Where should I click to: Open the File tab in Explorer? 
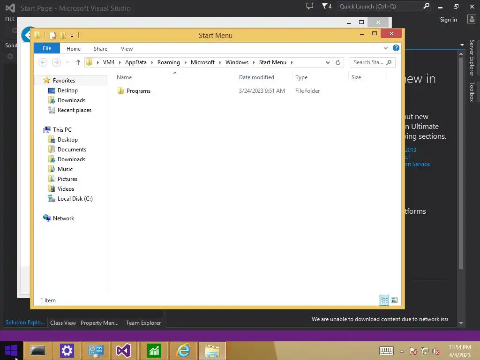47,48
